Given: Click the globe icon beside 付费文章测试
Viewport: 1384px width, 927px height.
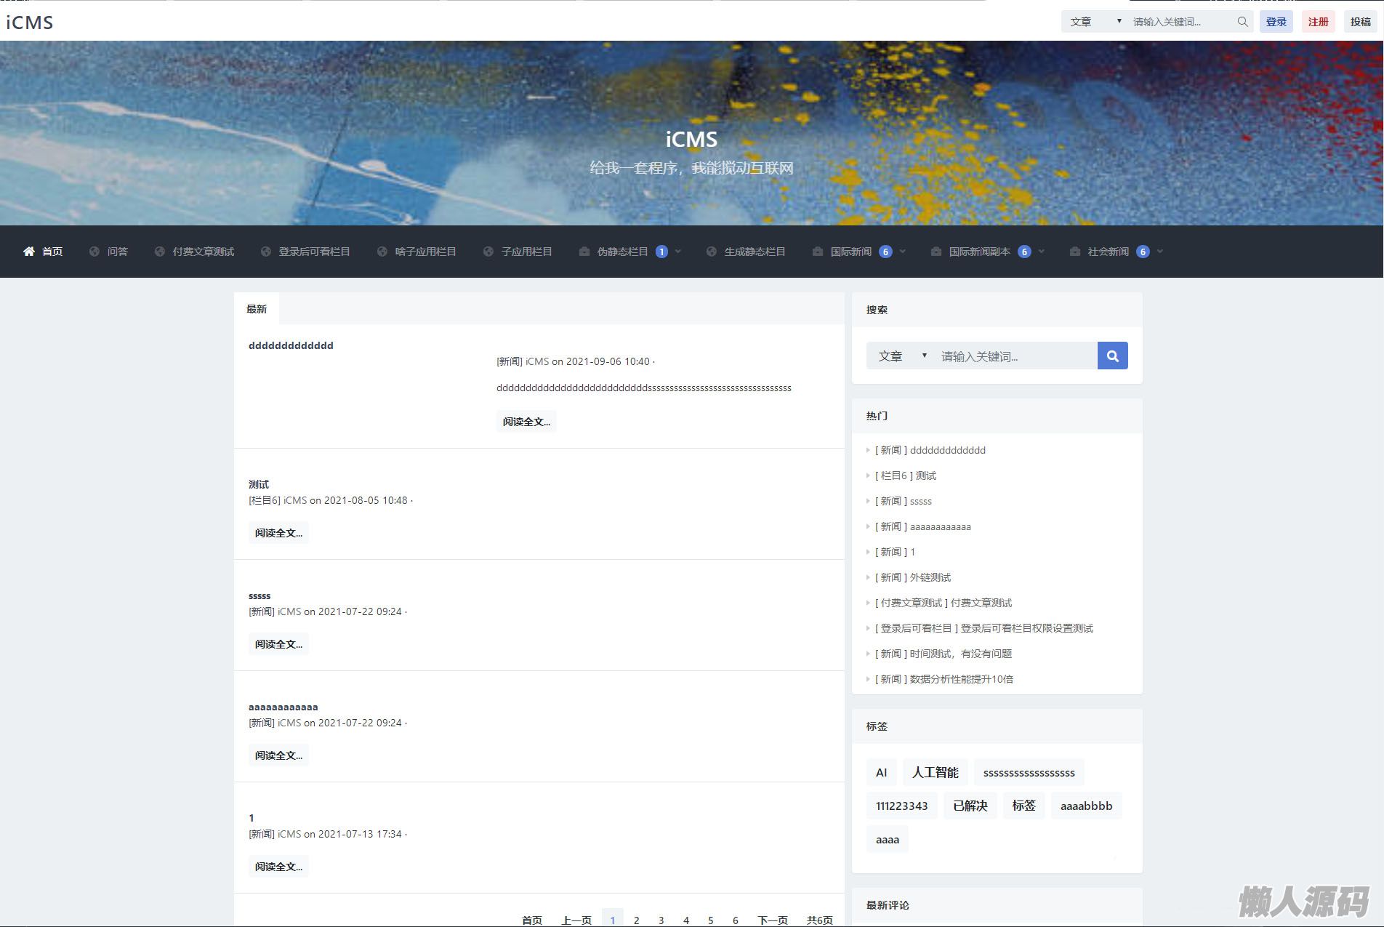Looking at the screenshot, I should click(160, 252).
